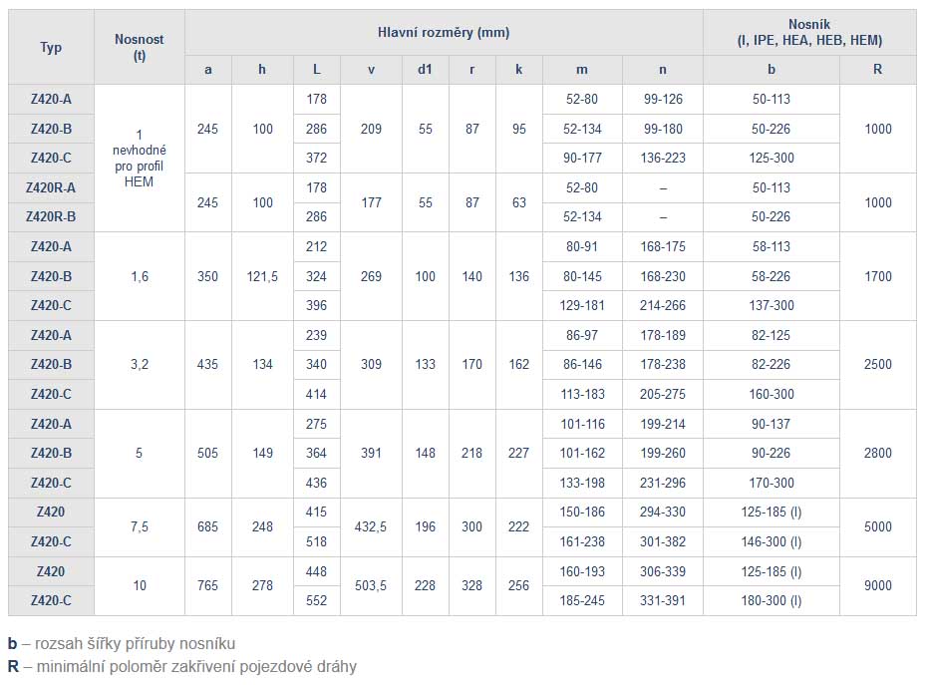This screenshot has width=926, height=685.
Task: Select the "Nosnost (t)" header cell
Action: (140, 47)
